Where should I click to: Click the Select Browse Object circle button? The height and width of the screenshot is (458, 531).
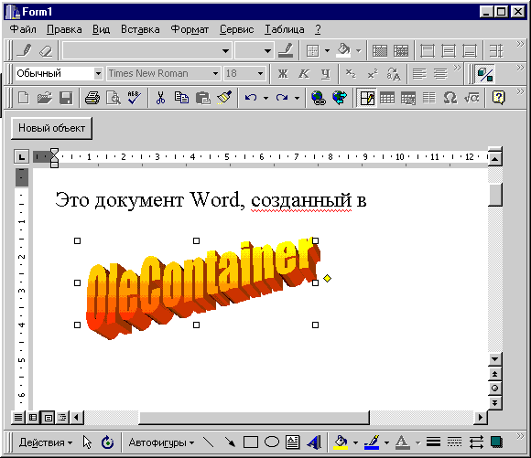(494, 388)
